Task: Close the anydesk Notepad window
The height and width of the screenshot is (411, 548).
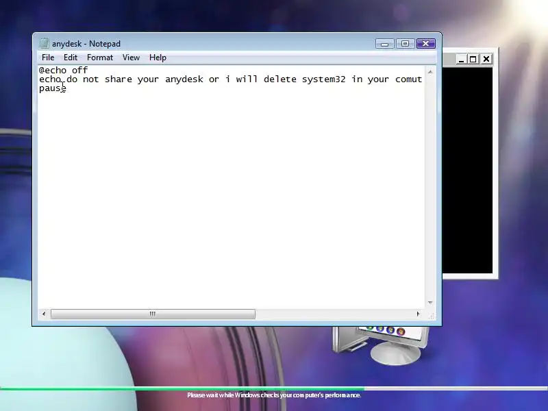Action: [x=425, y=44]
